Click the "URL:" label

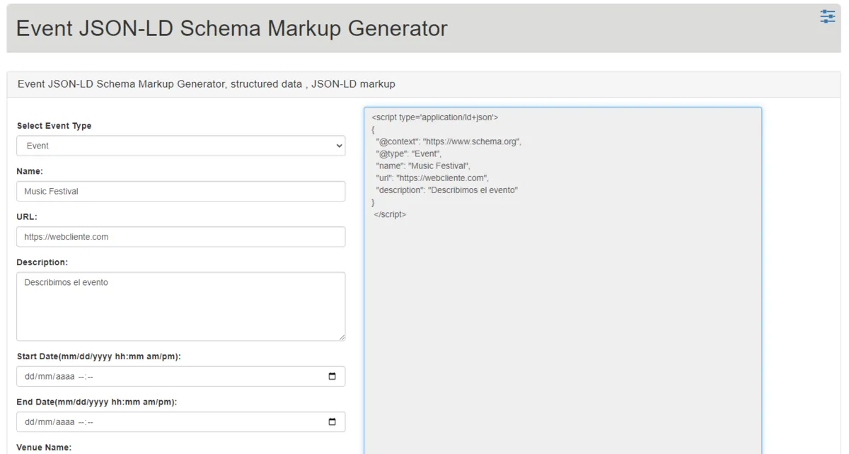coord(27,217)
